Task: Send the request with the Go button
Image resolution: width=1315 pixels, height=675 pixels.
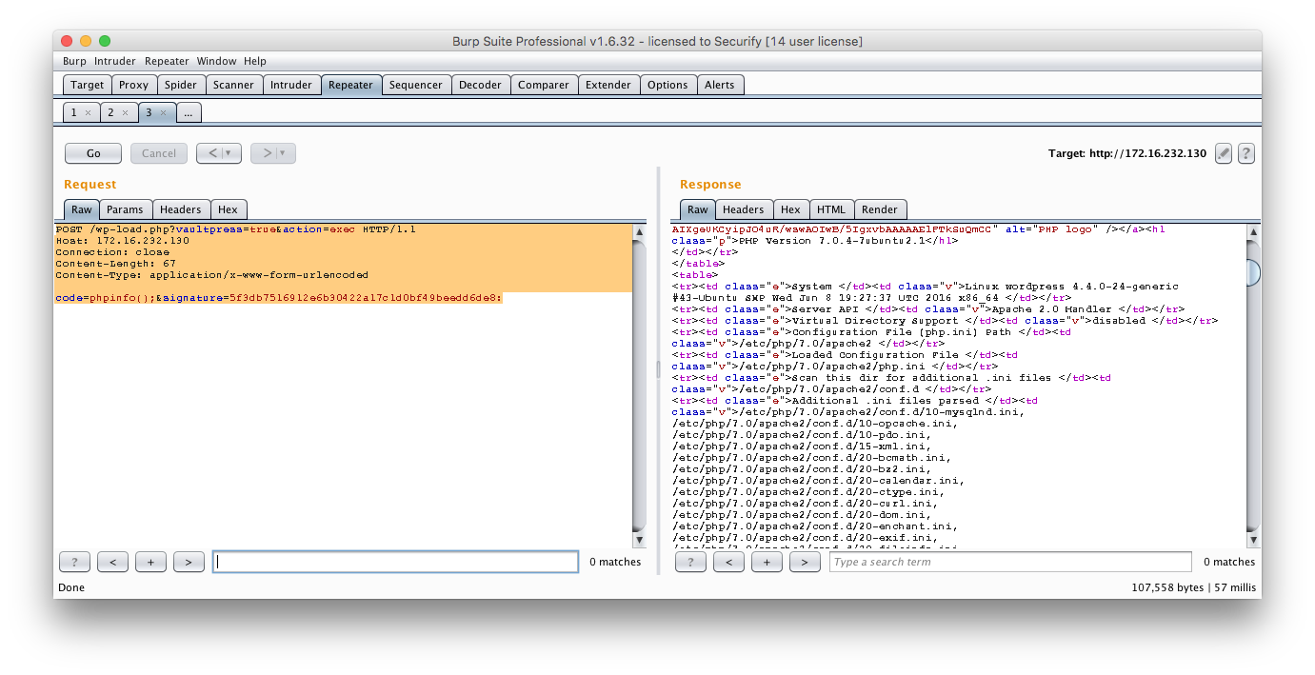Action: (x=93, y=153)
